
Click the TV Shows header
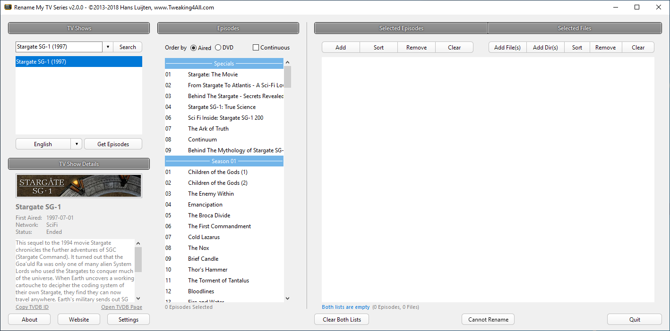tap(79, 28)
